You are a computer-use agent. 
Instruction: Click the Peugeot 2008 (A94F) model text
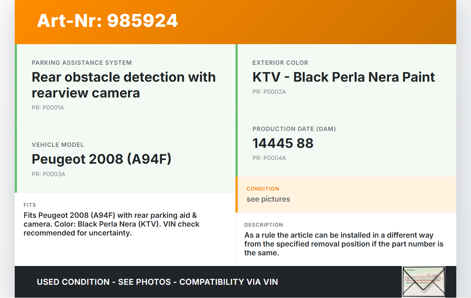point(102,159)
